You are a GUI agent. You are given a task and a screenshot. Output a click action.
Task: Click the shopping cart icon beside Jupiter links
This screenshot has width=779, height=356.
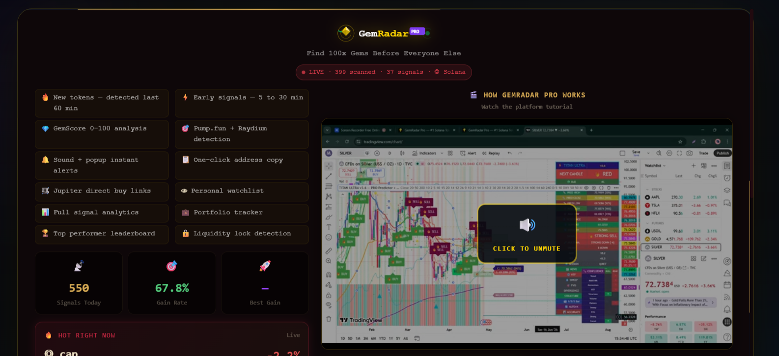45,191
